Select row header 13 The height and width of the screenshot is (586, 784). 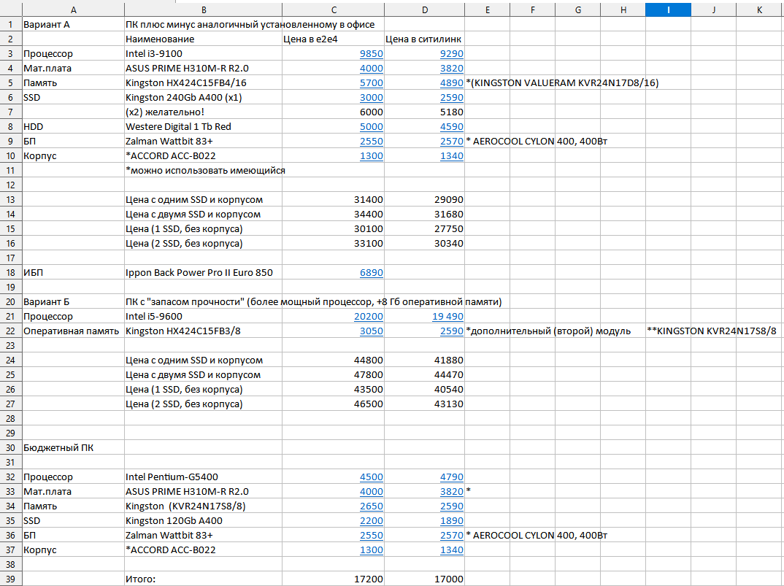tap(10, 200)
